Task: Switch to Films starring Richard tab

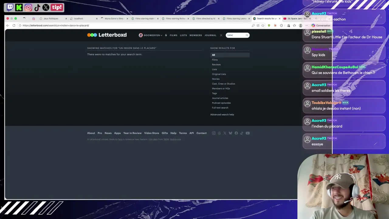Action: tap(176, 19)
